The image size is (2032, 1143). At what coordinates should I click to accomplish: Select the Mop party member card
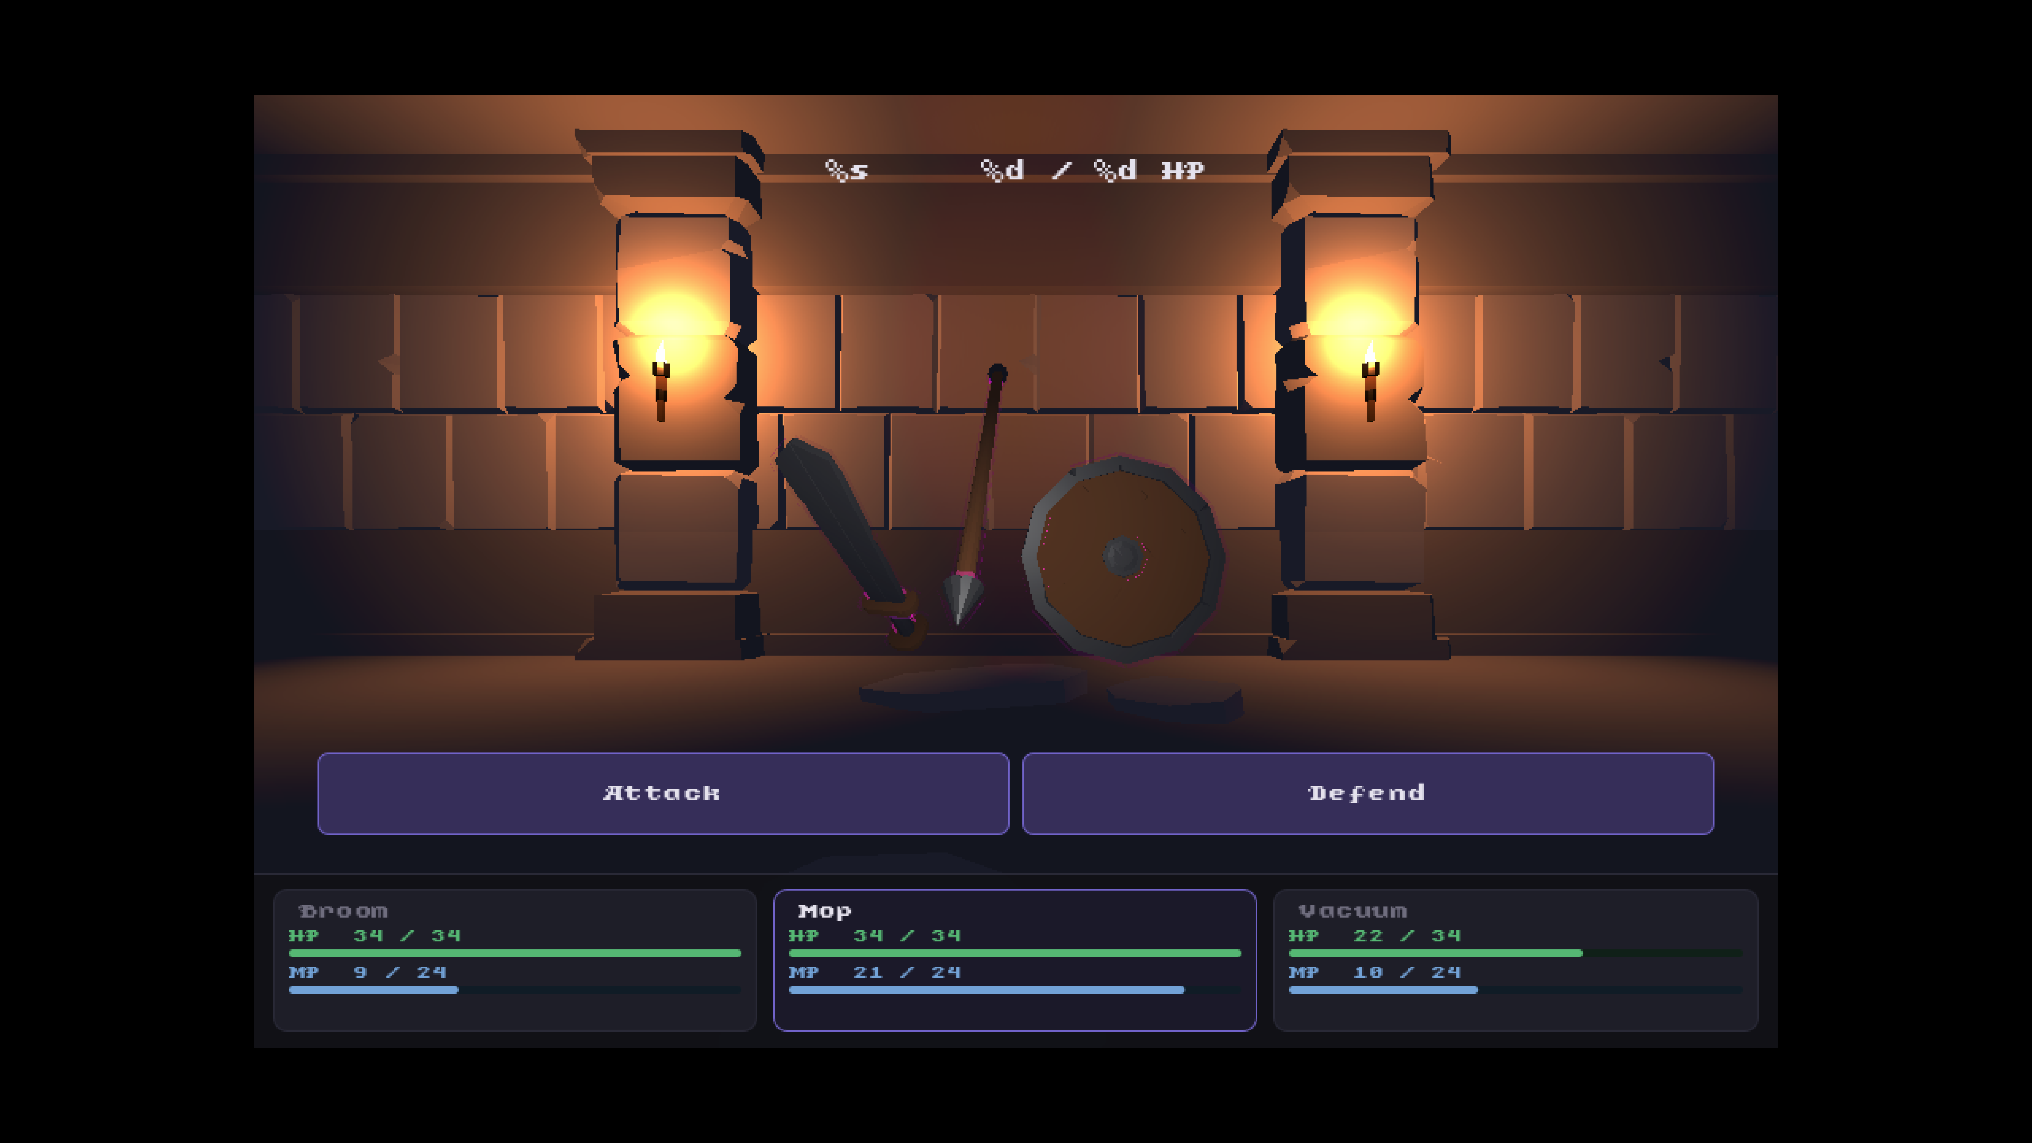(1014, 959)
